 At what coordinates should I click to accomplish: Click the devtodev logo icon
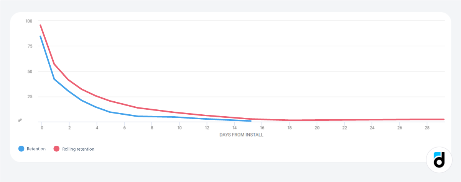click(x=439, y=159)
